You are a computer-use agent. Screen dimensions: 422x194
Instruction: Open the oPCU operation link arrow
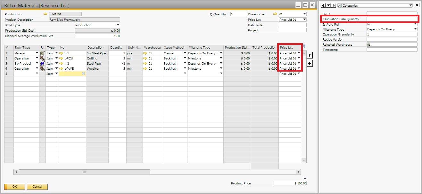point(62,58)
